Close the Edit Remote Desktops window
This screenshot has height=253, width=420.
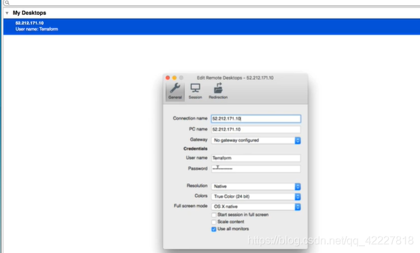click(168, 78)
